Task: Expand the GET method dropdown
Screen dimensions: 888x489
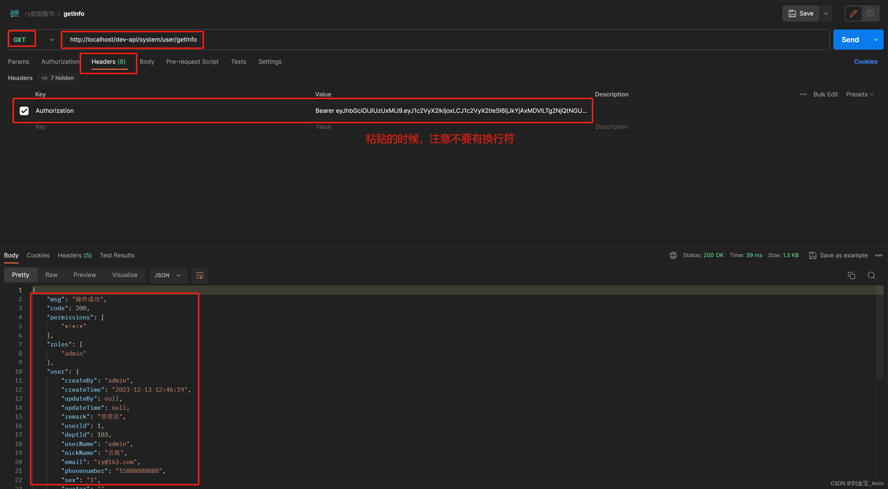Action: pyautogui.click(x=52, y=40)
